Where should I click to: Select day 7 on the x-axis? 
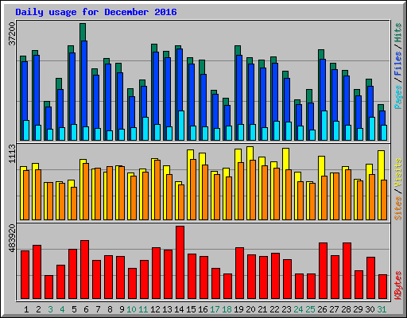98,309
